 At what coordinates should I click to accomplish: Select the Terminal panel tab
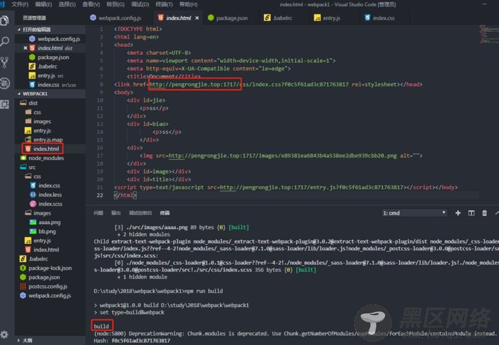point(165,213)
